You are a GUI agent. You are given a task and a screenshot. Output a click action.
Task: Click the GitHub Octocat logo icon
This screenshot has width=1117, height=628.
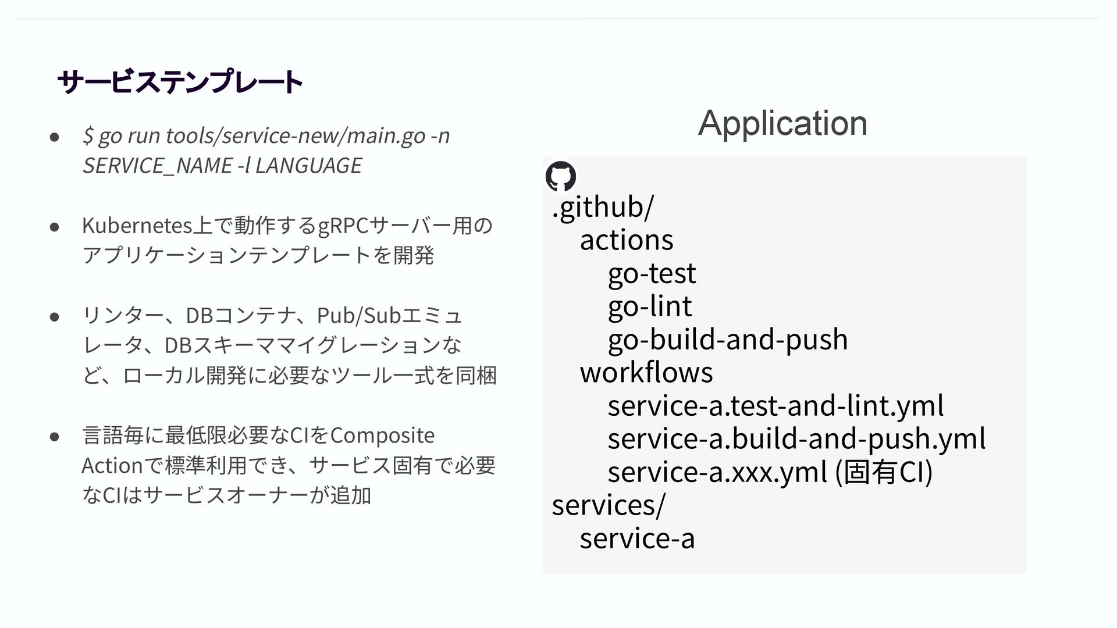pyautogui.click(x=561, y=176)
